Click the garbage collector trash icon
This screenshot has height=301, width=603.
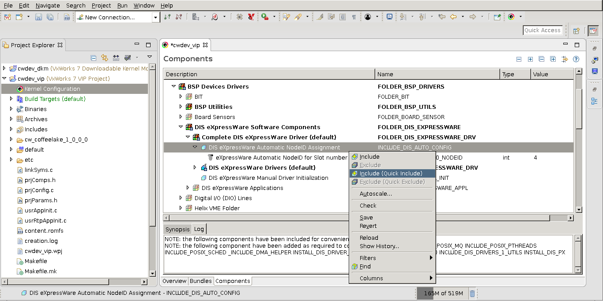point(472,294)
